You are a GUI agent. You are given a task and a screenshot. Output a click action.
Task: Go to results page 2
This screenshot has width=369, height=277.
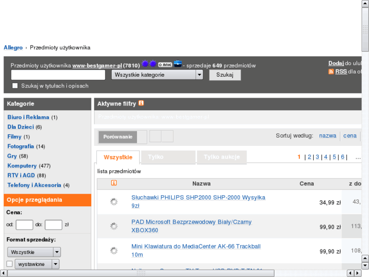pos(309,157)
